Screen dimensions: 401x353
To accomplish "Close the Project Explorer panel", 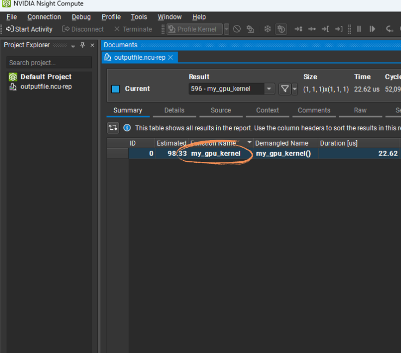I will (x=92, y=45).
